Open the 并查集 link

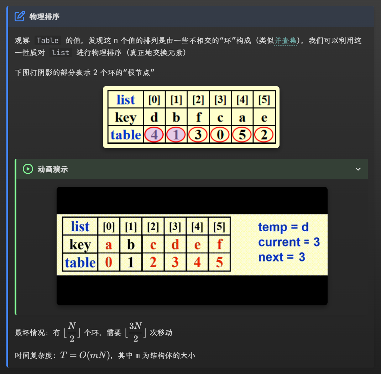[285, 41]
